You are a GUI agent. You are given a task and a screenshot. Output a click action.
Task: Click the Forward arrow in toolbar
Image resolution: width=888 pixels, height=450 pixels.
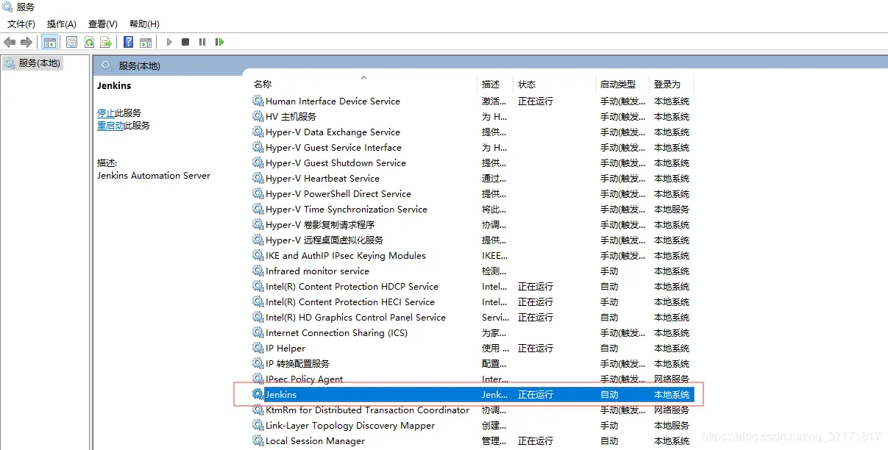(26, 43)
